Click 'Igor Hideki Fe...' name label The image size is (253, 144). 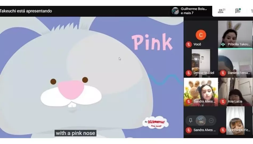coord(239,130)
